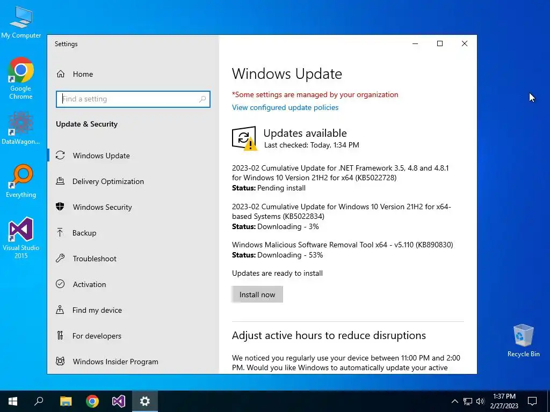Click the Home house icon

(60, 74)
